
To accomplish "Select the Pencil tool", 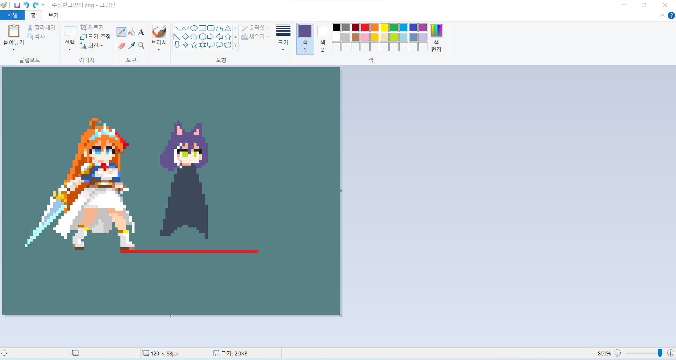I will tap(121, 32).
